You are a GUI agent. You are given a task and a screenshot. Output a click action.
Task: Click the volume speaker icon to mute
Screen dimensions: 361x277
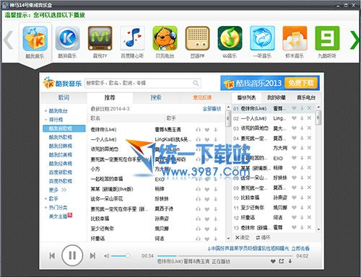[106, 256]
